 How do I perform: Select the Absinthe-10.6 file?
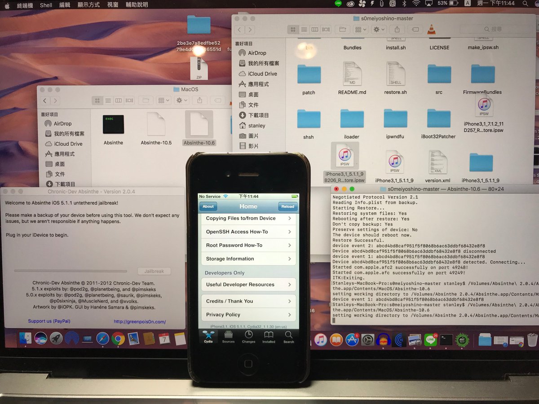[199, 124]
